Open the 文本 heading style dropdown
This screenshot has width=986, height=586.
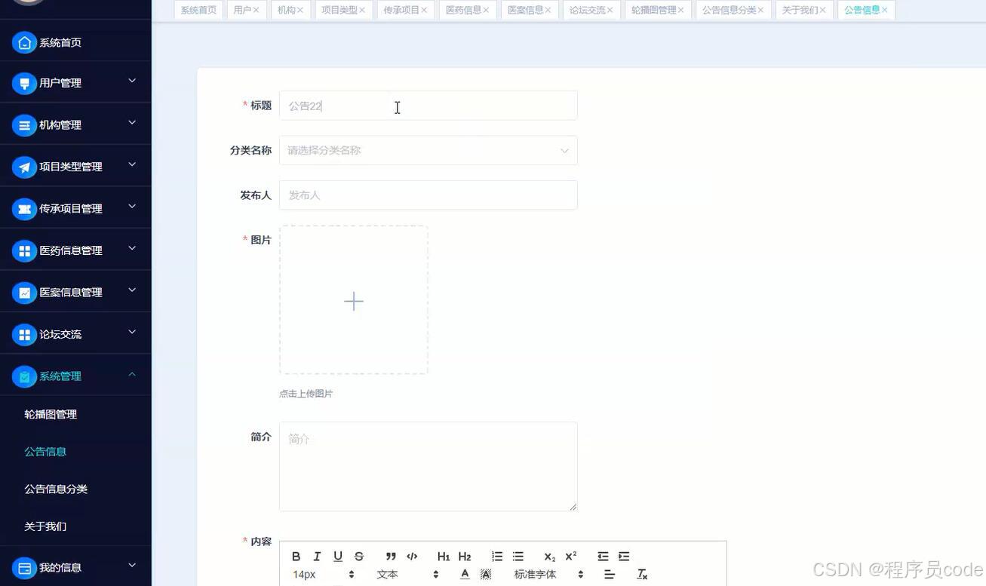(407, 575)
